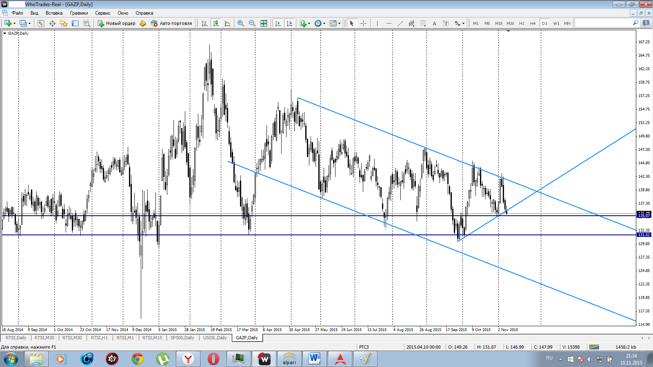Switch timeframe to M15
The width and height of the screenshot is (653, 367).
point(499,23)
